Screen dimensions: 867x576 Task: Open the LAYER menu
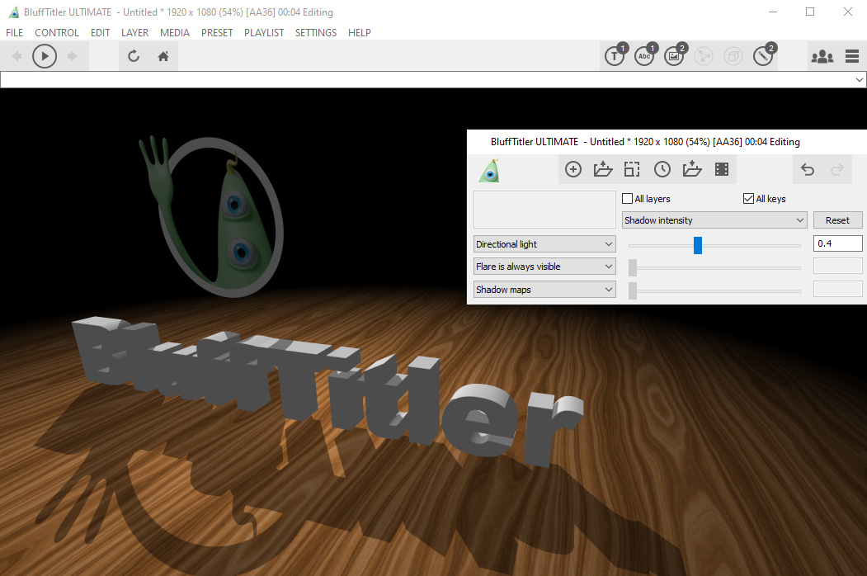[135, 33]
